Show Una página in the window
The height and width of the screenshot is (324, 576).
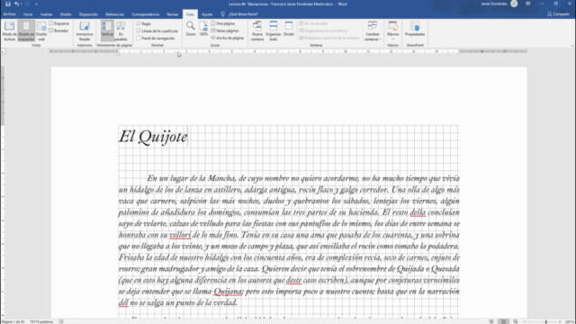click(223, 23)
